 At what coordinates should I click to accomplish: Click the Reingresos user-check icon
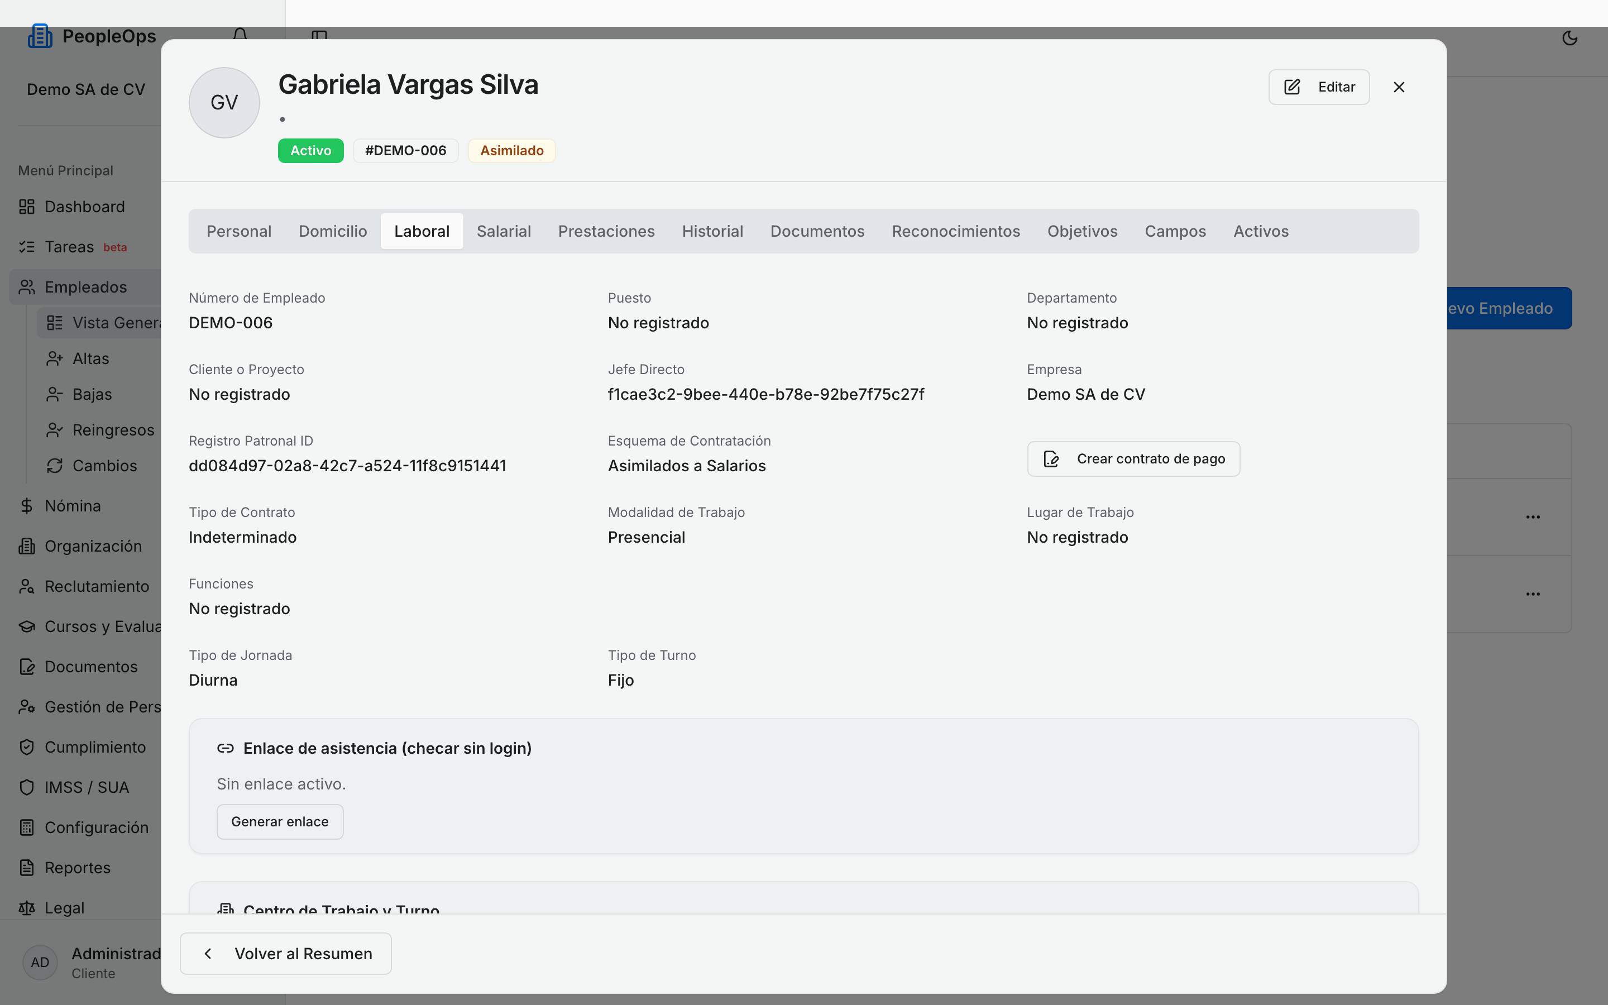click(x=55, y=430)
